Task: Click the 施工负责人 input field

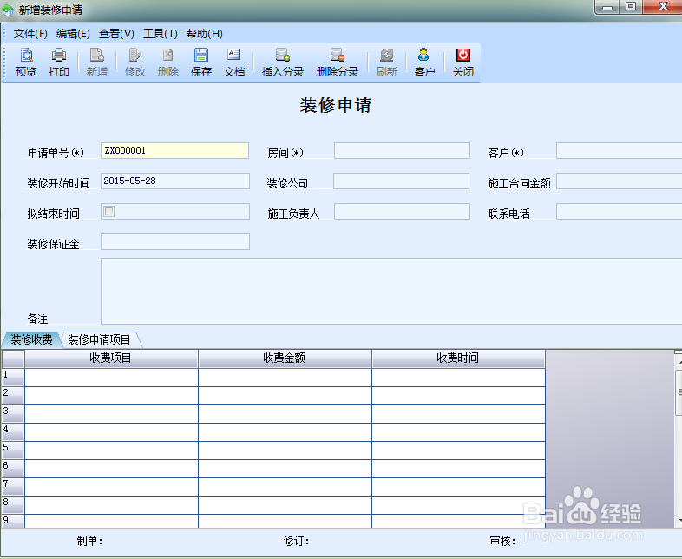Action: tap(402, 212)
